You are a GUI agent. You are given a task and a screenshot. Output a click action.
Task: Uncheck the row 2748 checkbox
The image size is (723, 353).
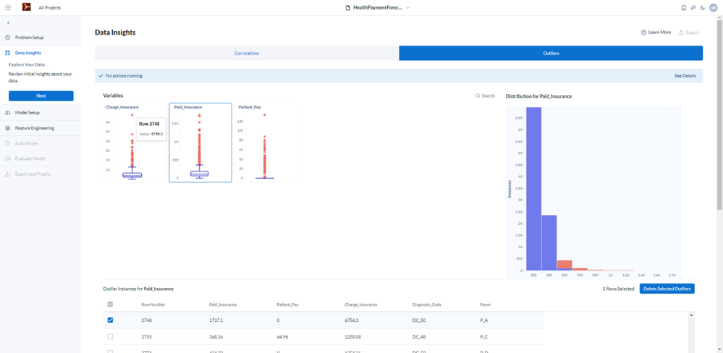[x=110, y=320]
